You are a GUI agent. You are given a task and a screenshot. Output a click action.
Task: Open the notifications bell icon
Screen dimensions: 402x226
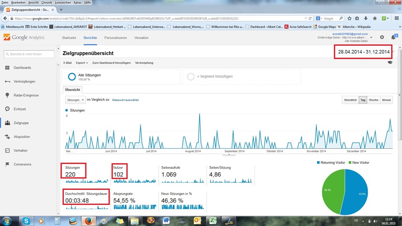click(393, 37)
